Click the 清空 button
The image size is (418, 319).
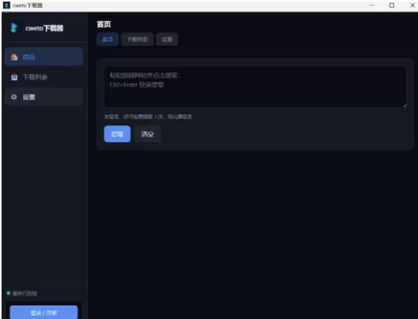(x=148, y=134)
